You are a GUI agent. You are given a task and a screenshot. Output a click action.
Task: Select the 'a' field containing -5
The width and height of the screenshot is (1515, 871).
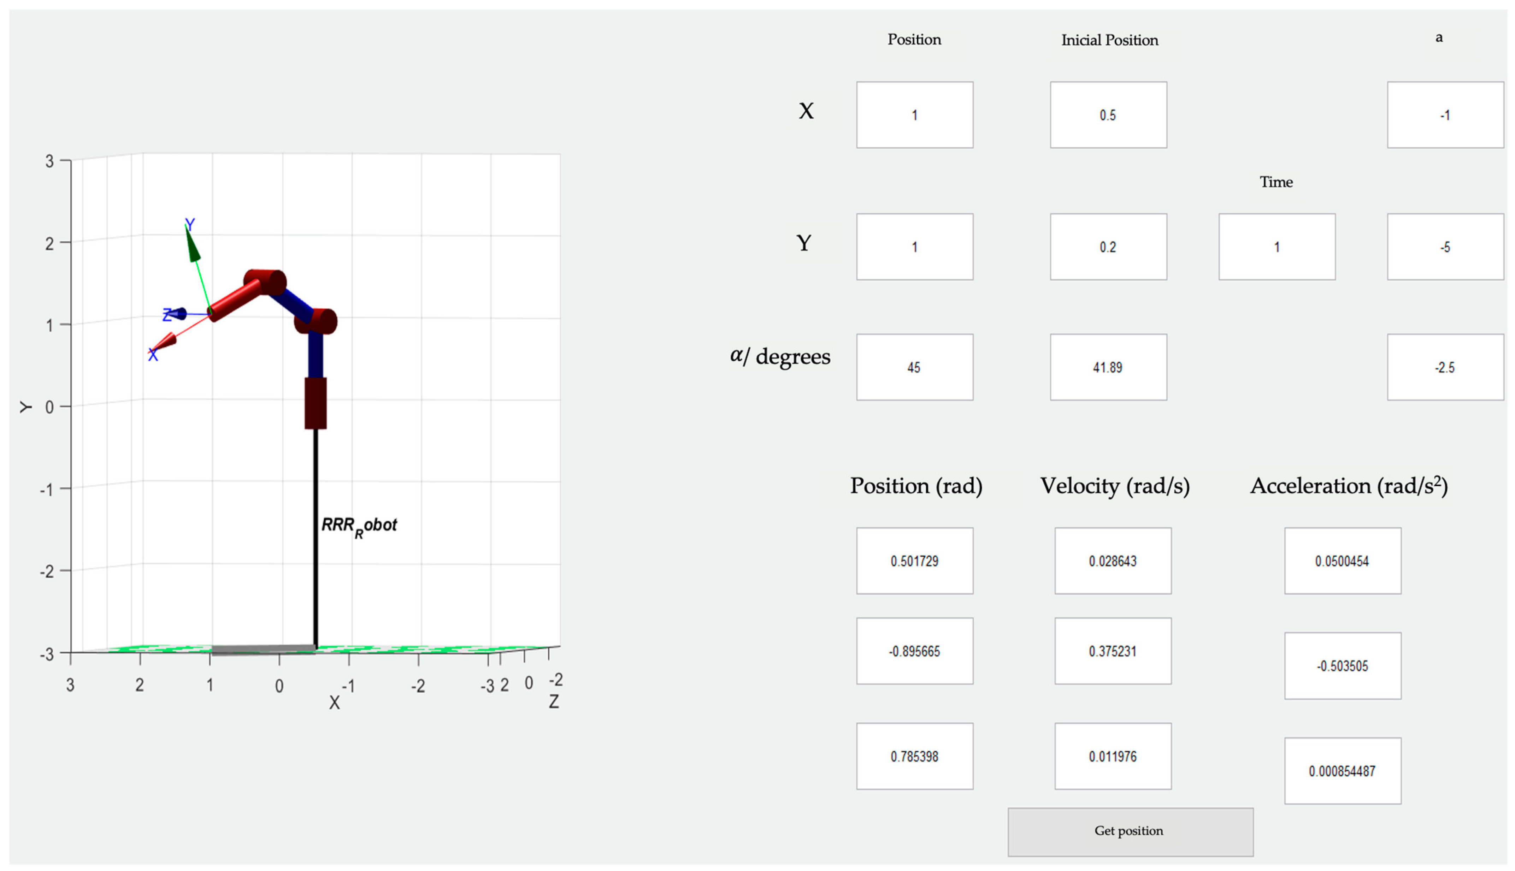1445,247
